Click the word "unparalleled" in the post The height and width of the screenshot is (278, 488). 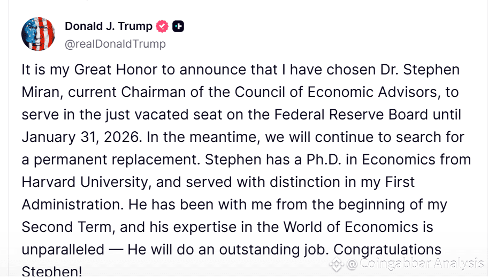tap(63, 250)
